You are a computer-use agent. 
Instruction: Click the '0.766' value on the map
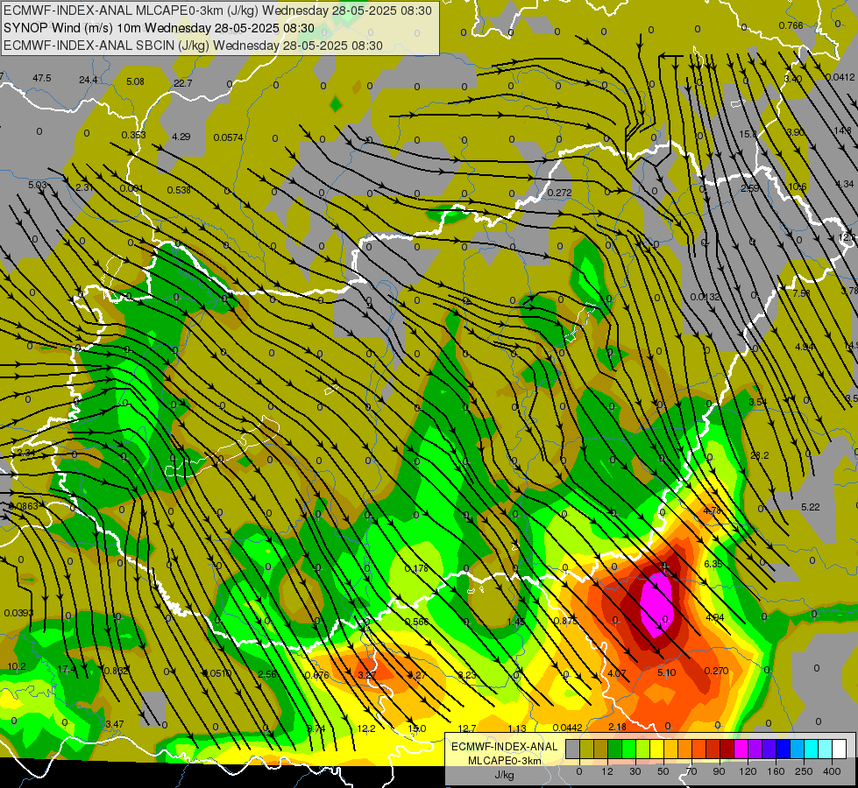click(791, 25)
